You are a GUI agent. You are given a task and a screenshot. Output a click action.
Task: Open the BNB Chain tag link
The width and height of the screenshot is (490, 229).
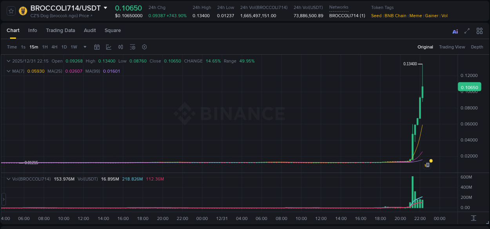pos(396,16)
